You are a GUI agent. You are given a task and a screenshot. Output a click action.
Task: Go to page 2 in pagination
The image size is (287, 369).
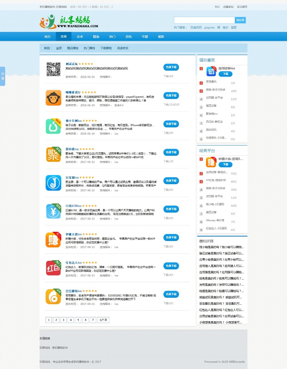56,320
